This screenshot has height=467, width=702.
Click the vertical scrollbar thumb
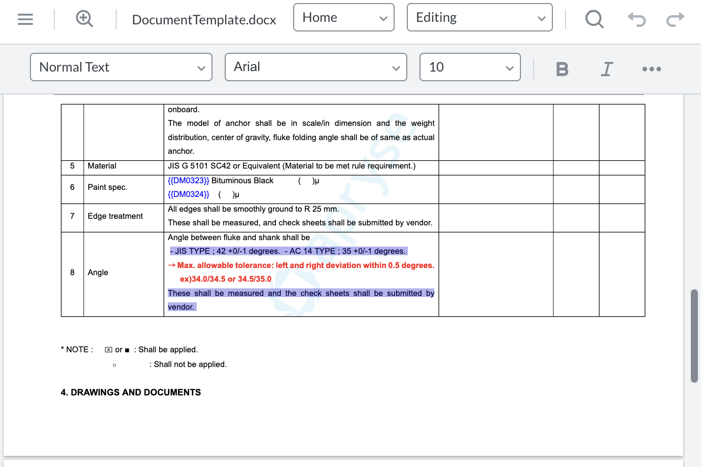(694, 336)
